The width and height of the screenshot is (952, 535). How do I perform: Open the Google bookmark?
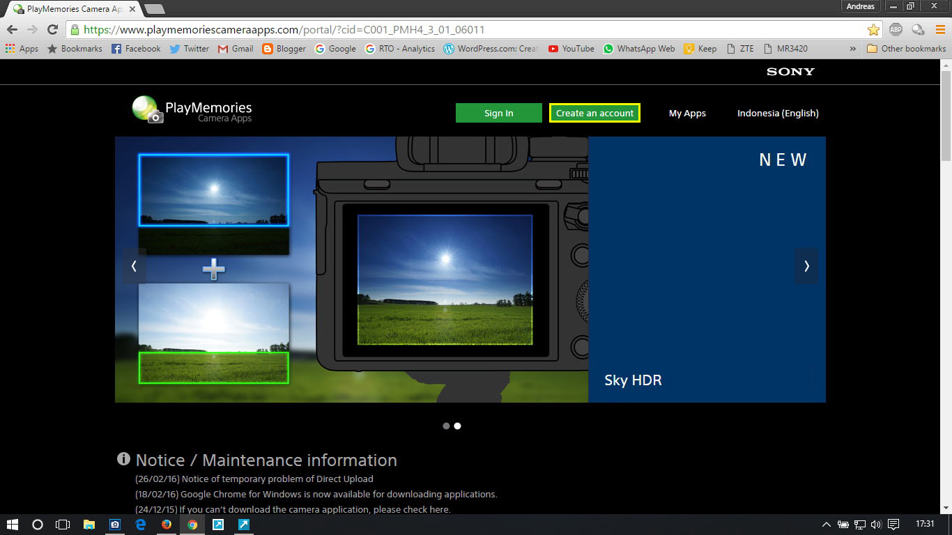coord(335,49)
